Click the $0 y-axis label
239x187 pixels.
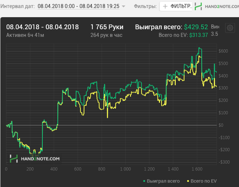click(x=221, y=125)
